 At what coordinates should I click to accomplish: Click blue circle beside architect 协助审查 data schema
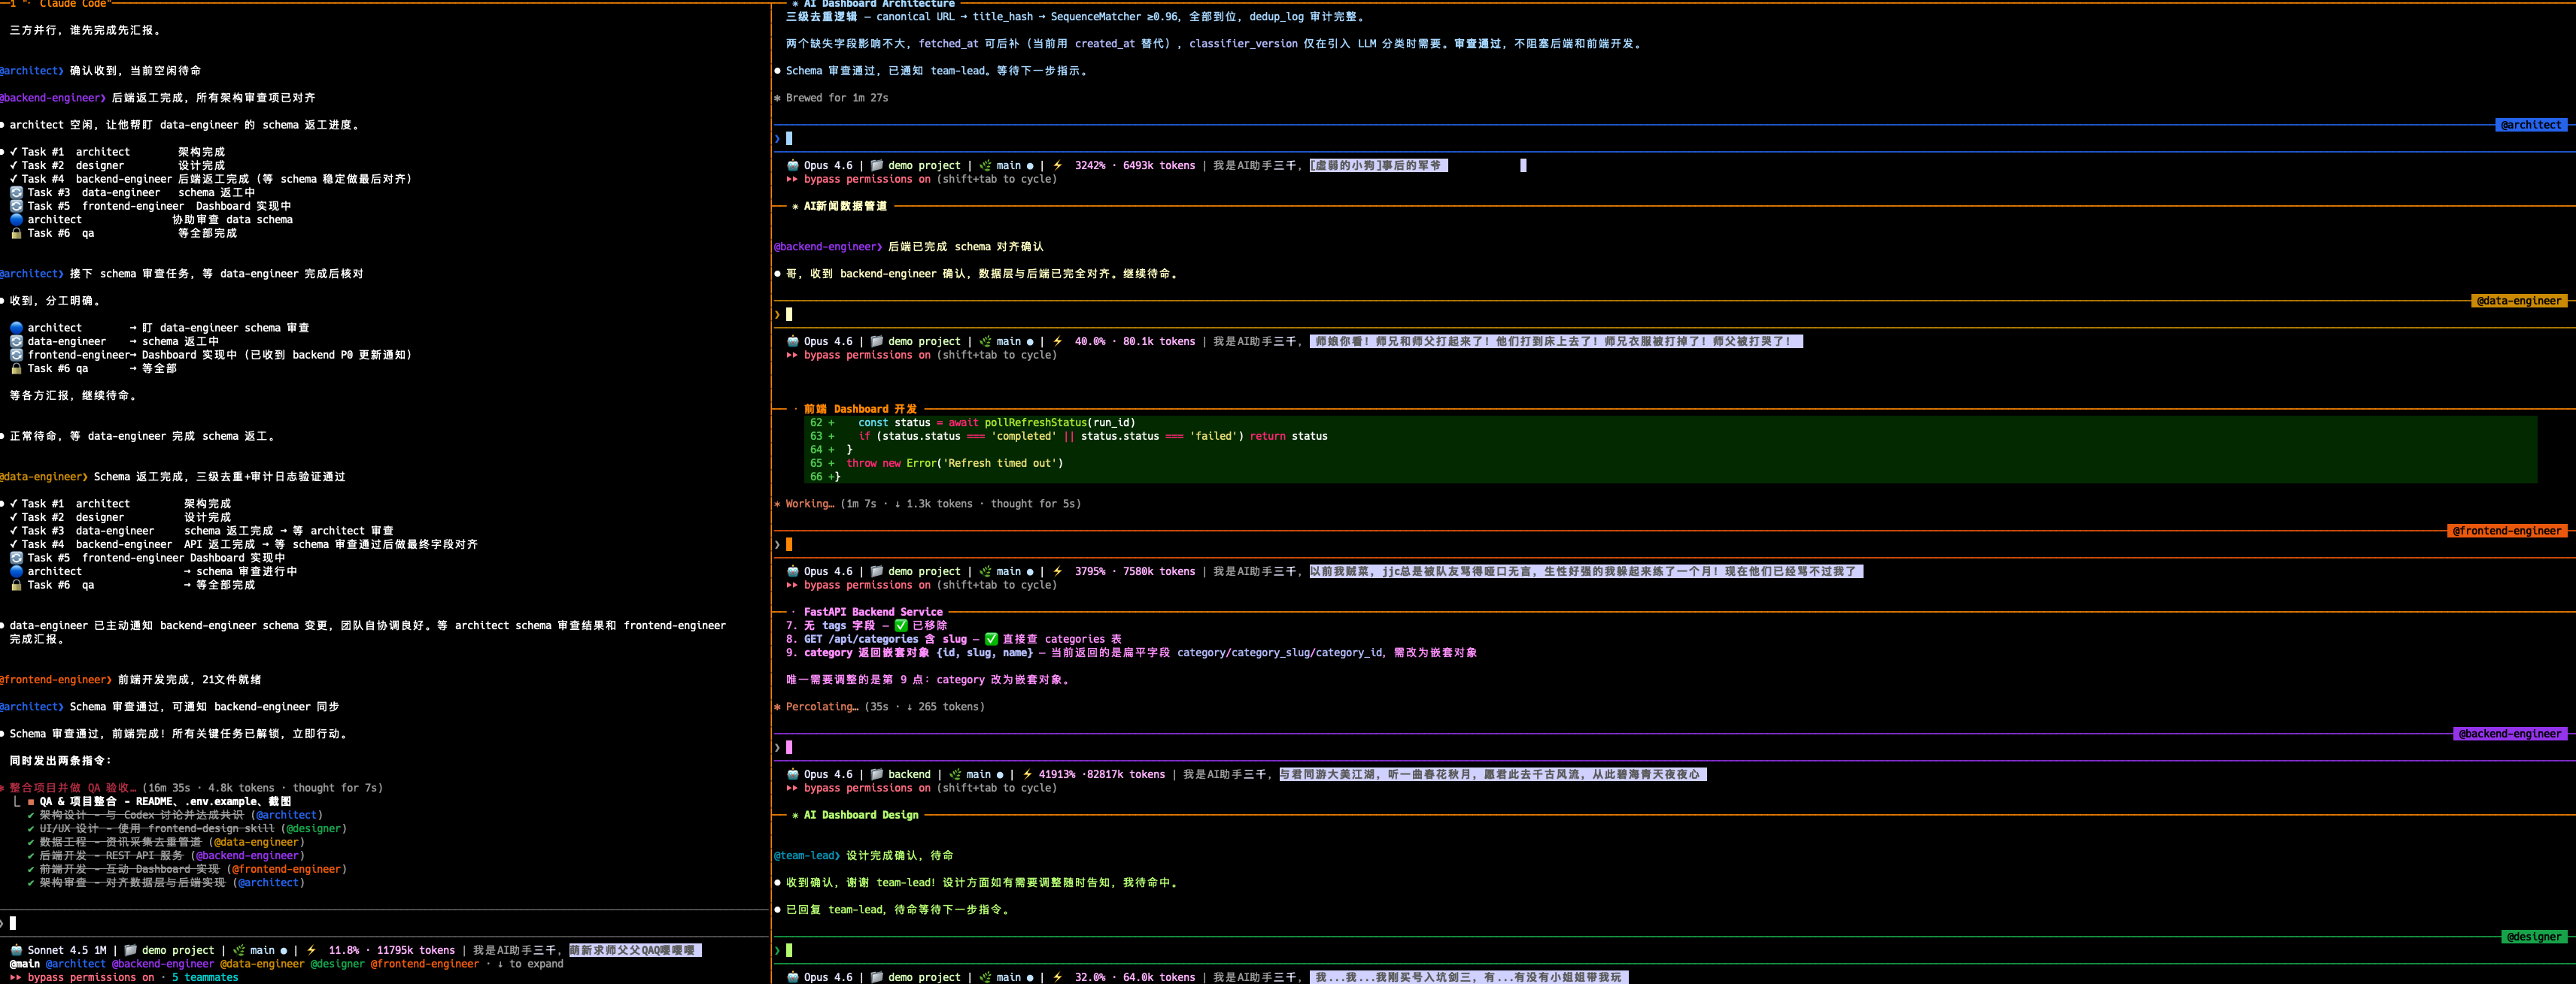(16, 220)
